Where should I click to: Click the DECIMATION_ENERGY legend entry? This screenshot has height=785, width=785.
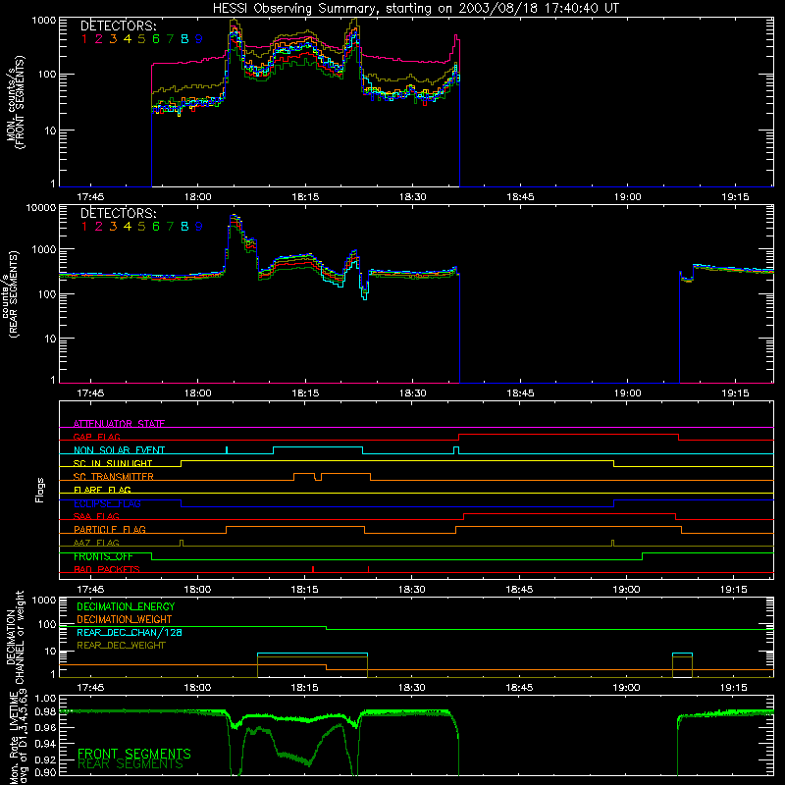click(x=126, y=606)
